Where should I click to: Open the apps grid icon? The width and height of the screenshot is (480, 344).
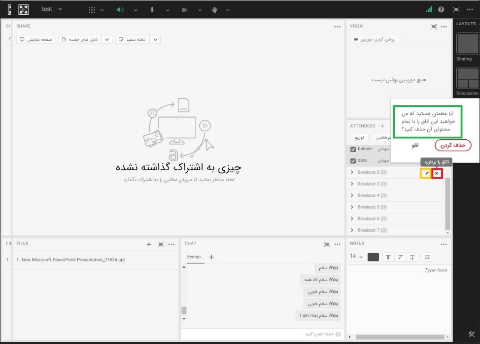click(x=92, y=10)
